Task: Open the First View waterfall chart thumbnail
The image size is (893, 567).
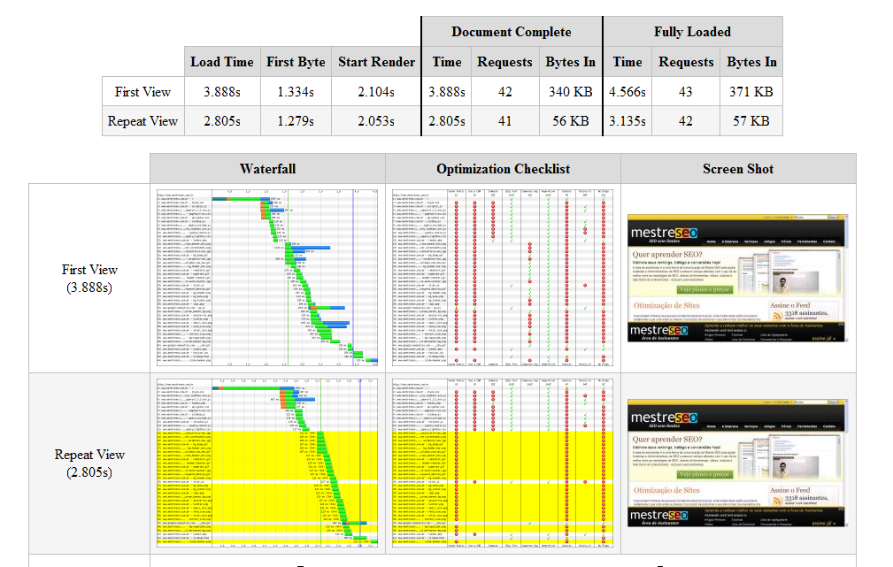Action: (x=267, y=278)
